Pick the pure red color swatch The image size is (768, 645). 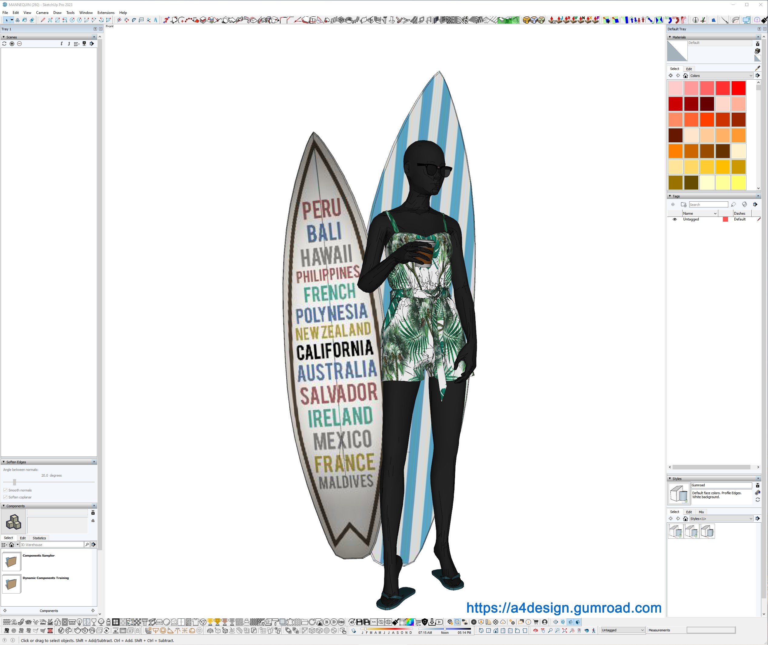738,88
